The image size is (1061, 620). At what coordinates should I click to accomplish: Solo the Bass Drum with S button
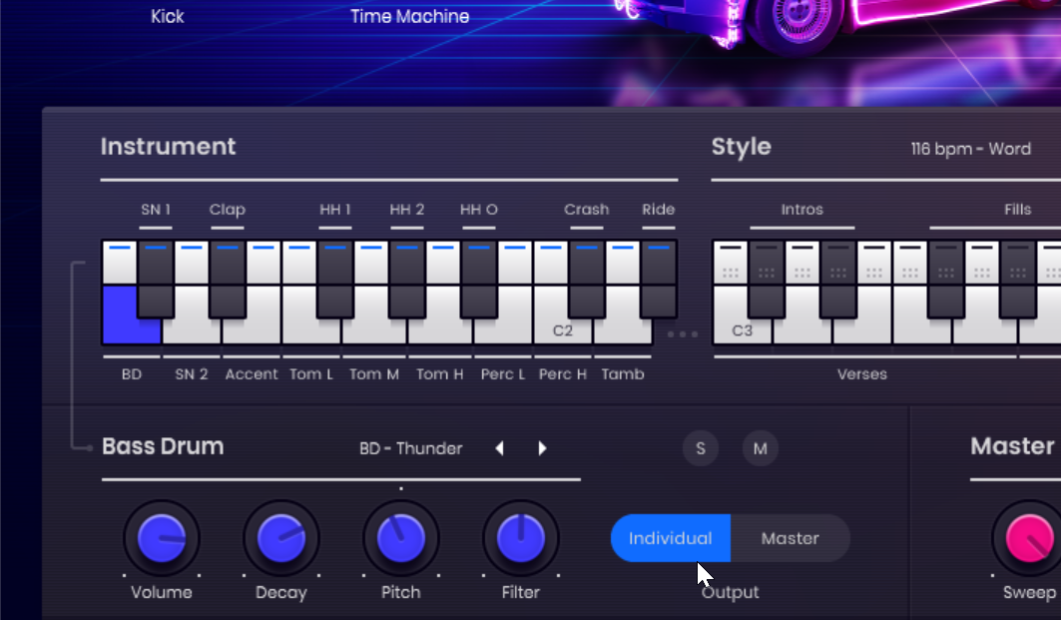click(701, 448)
